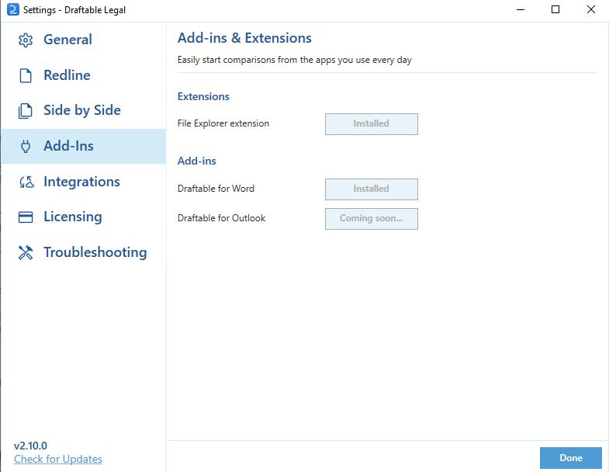Click Draftable for Word Installed button
609x472 pixels.
[x=372, y=189]
